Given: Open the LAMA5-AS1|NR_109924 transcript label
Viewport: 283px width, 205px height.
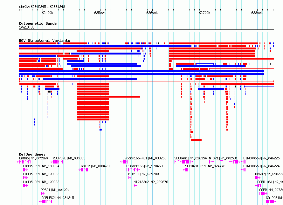Looking at the screenshot, I should click(x=41, y=166).
